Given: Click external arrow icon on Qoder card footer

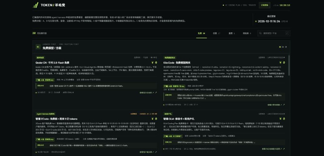Looking at the screenshot, I should click(156, 93).
